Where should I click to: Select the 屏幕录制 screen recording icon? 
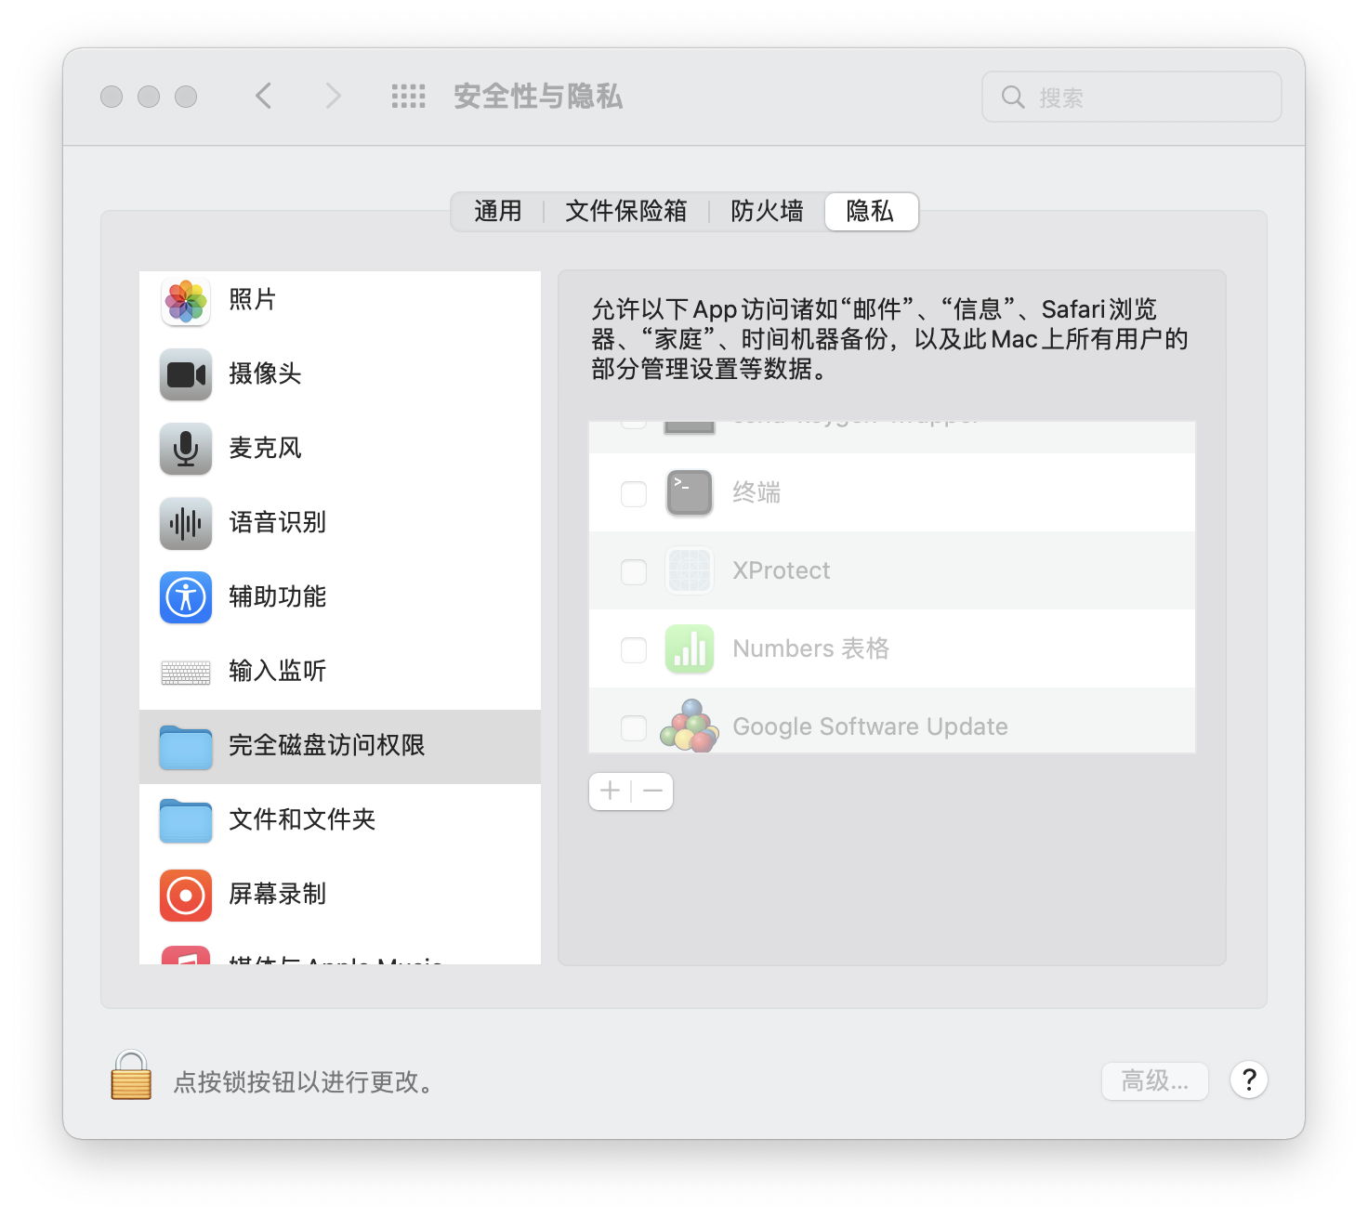point(186,895)
